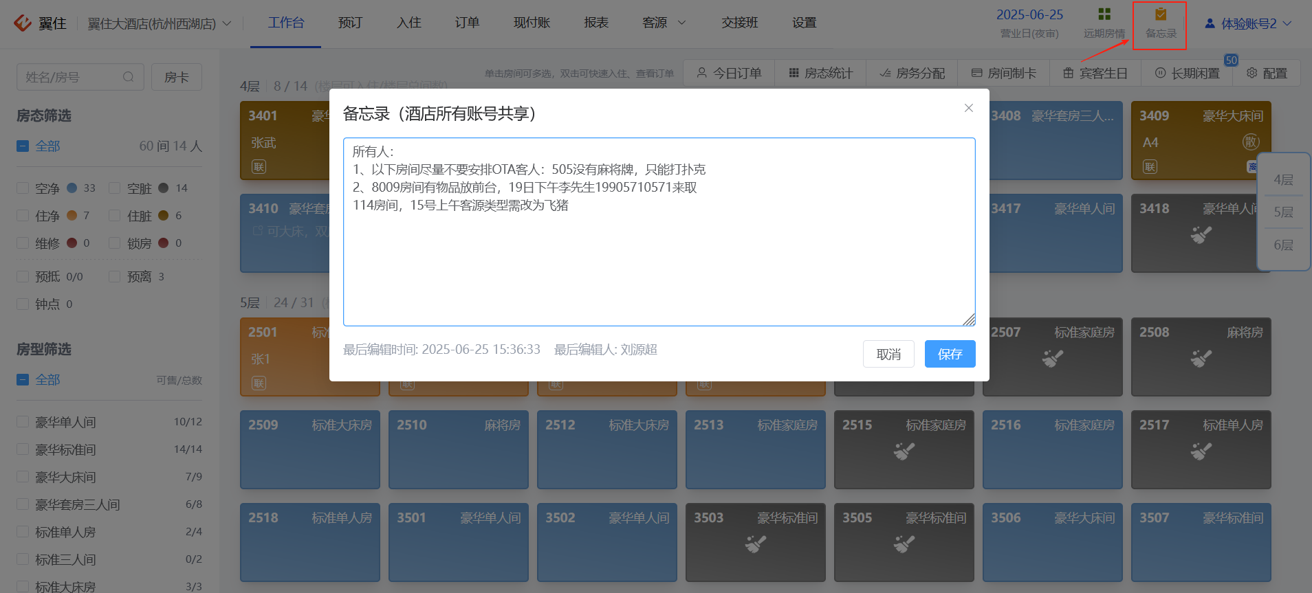
Task: Click the 远期房情 grid icon
Action: pyautogui.click(x=1104, y=14)
